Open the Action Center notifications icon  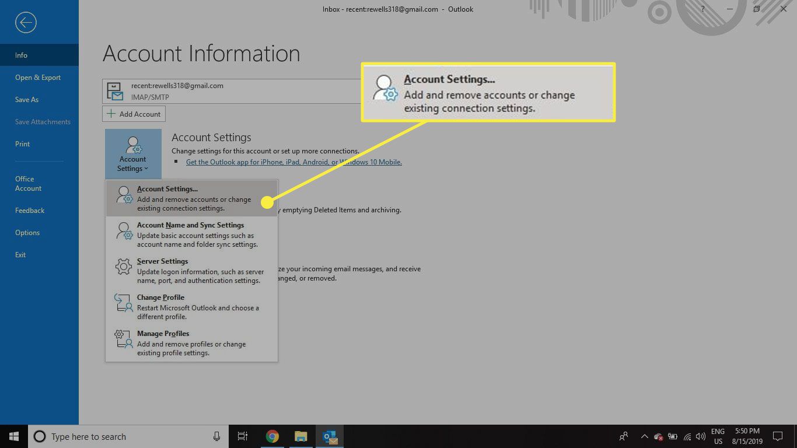[x=778, y=436]
